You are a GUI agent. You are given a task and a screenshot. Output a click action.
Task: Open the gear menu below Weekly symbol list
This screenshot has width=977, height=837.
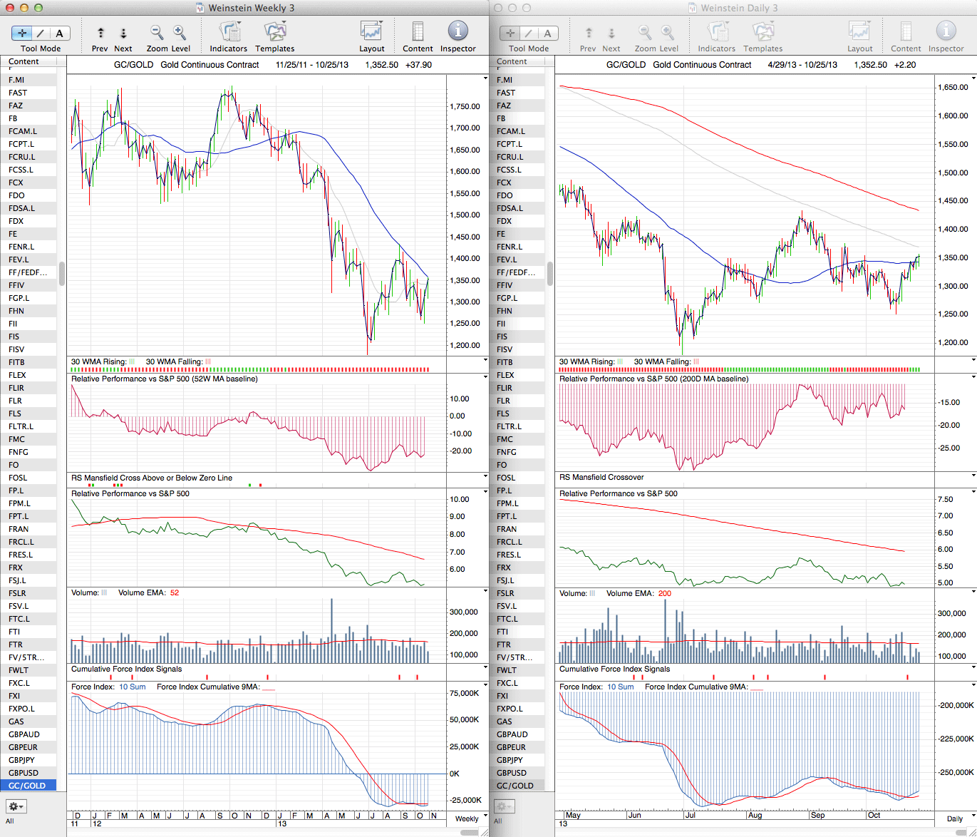coord(16,806)
